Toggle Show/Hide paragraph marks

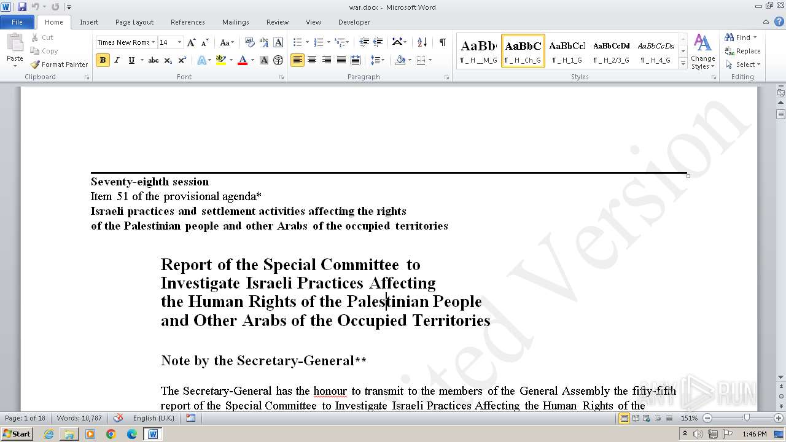443,42
